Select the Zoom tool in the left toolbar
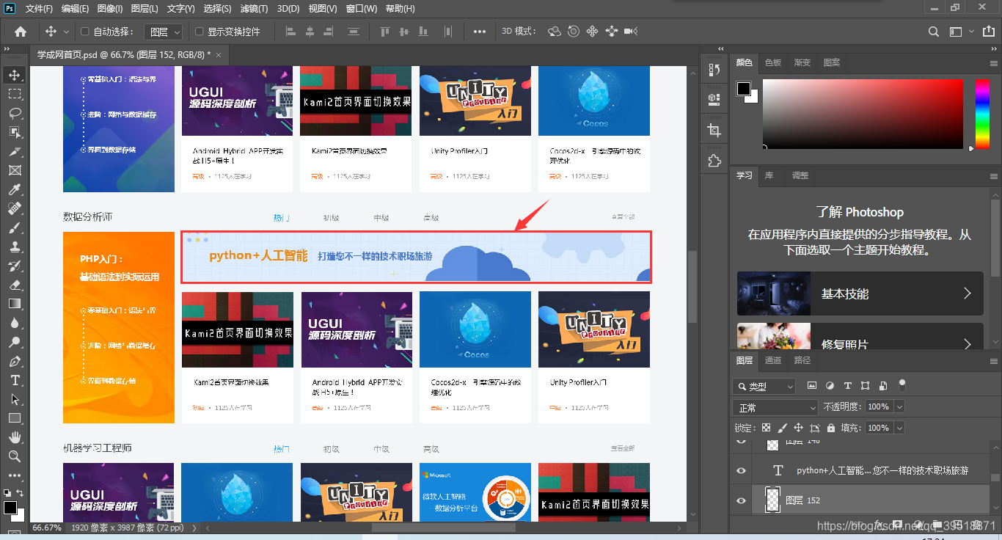This screenshot has height=540, width=1002. (15, 456)
